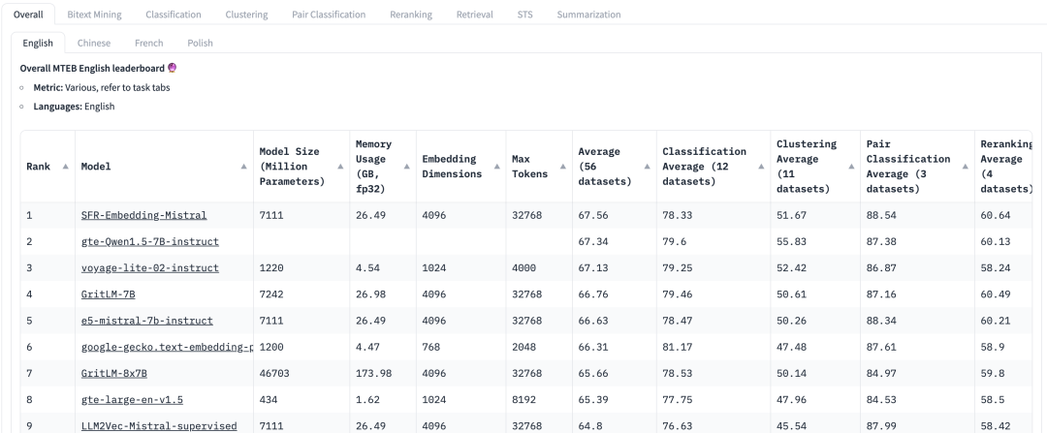Click the Model column header label
This screenshot has width=1047, height=433.
pyautogui.click(x=95, y=167)
